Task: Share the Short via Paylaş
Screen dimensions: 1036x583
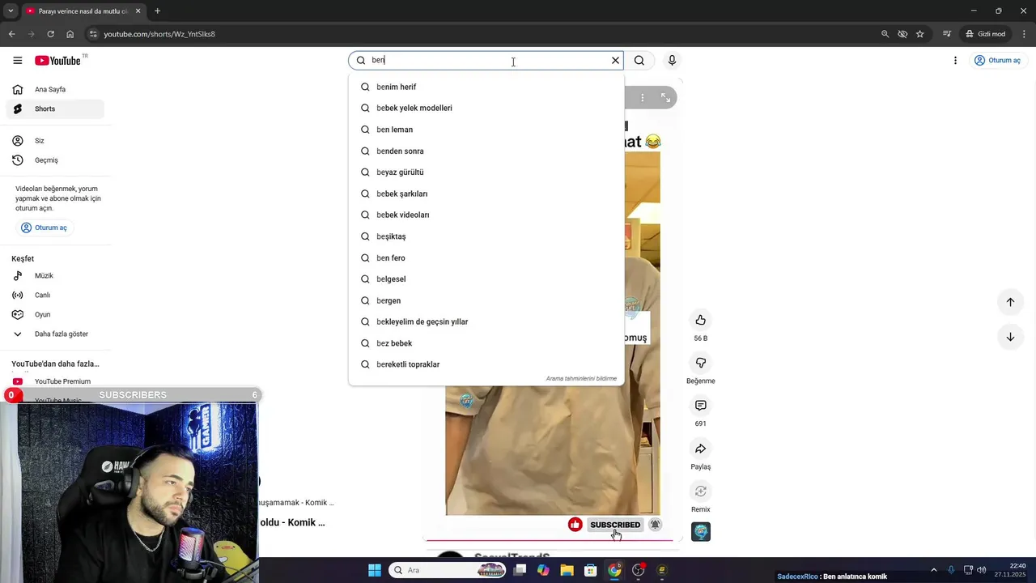Action: (701, 449)
